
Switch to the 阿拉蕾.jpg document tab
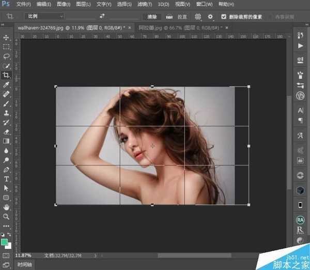(x=178, y=26)
